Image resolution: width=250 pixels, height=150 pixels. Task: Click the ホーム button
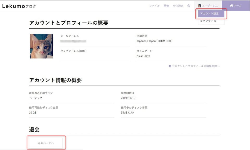point(236,5)
